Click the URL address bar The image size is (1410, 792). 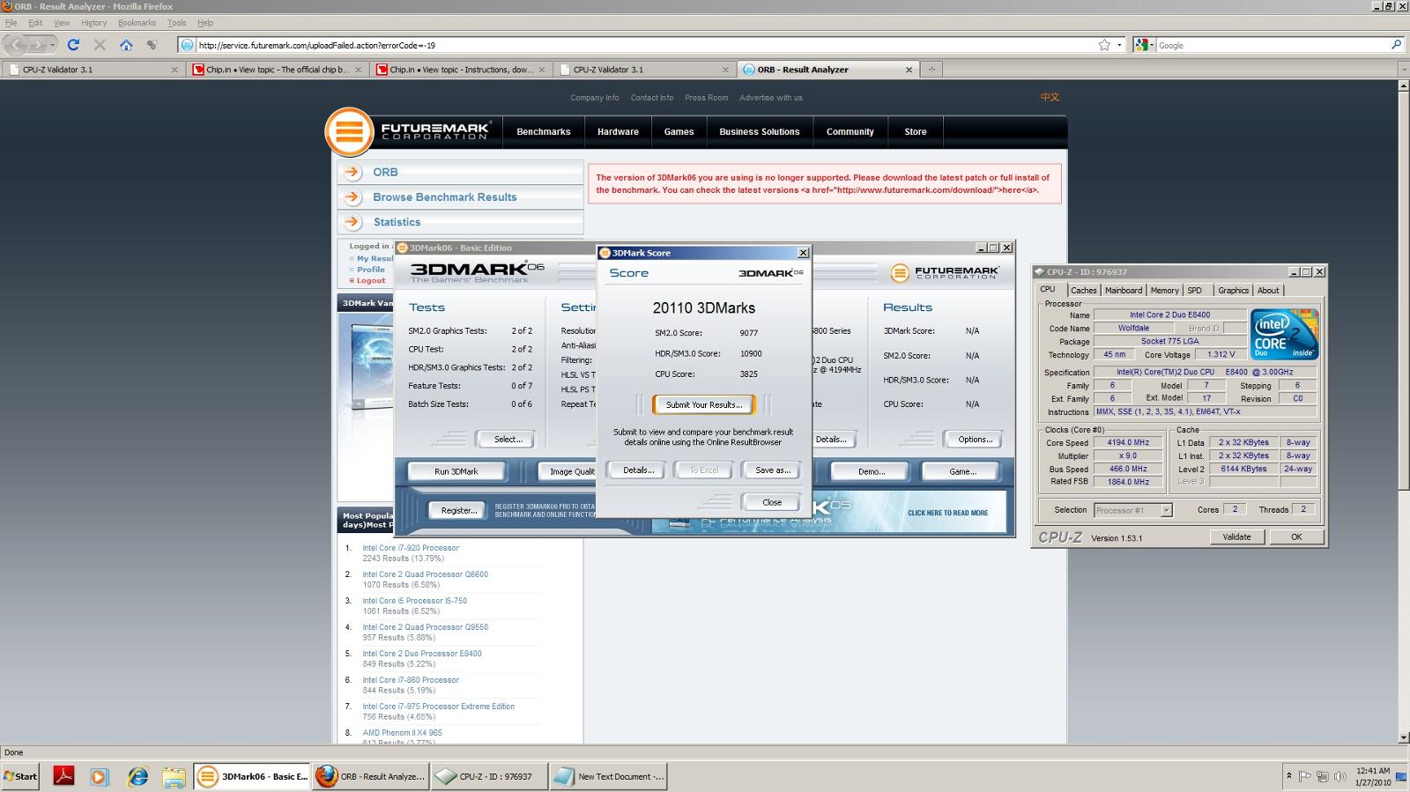[646, 45]
